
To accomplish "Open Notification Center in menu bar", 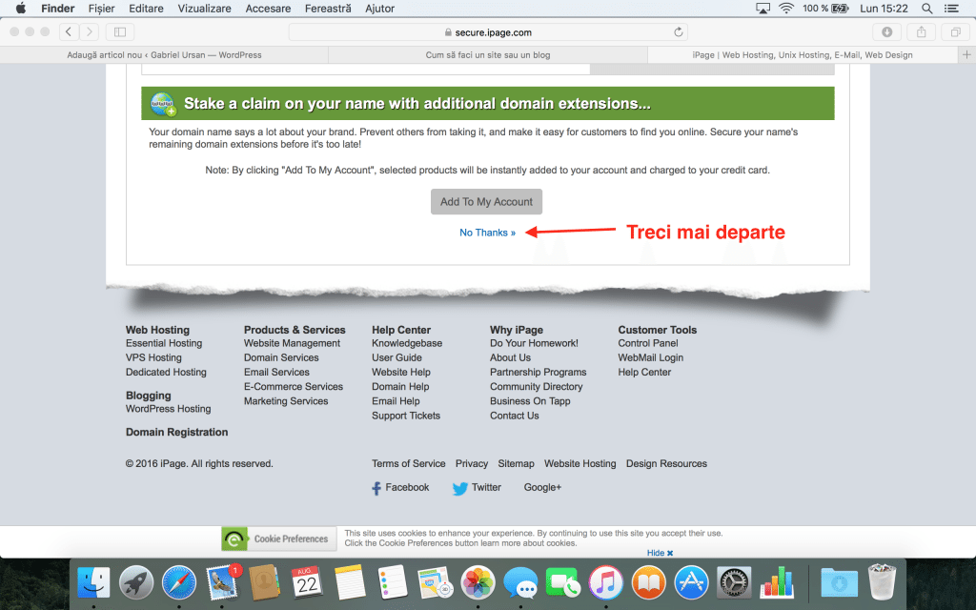I will [951, 8].
